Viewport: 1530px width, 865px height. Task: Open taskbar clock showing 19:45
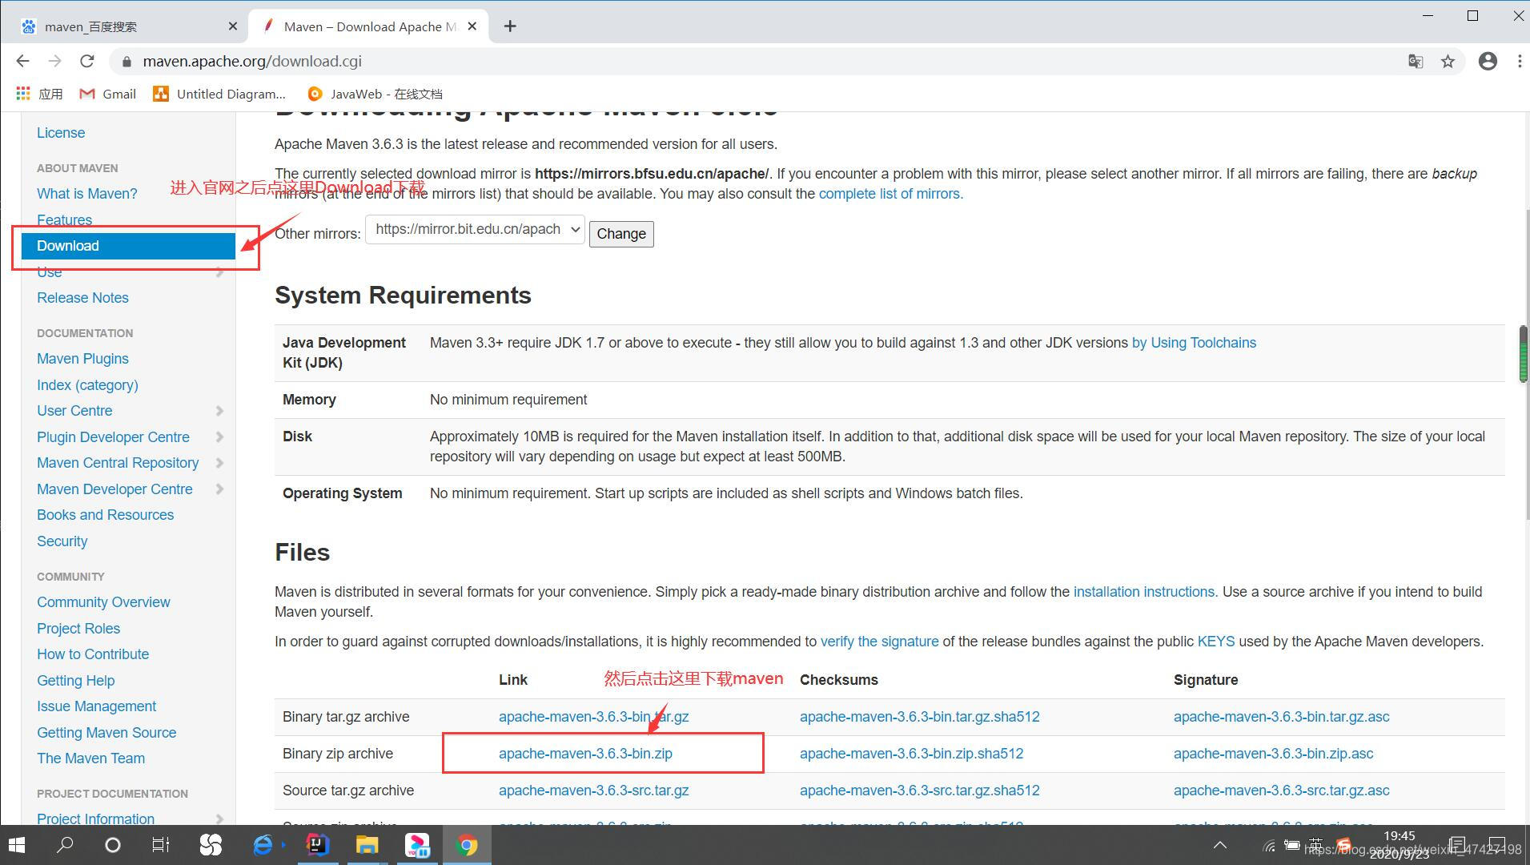click(1399, 845)
